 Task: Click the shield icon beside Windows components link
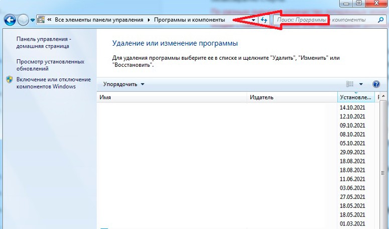point(9,80)
